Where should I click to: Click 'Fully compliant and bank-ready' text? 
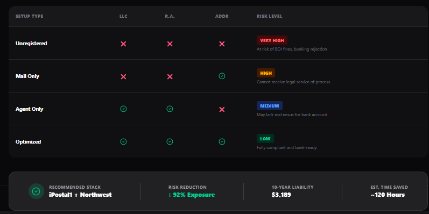tap(286, 147)
